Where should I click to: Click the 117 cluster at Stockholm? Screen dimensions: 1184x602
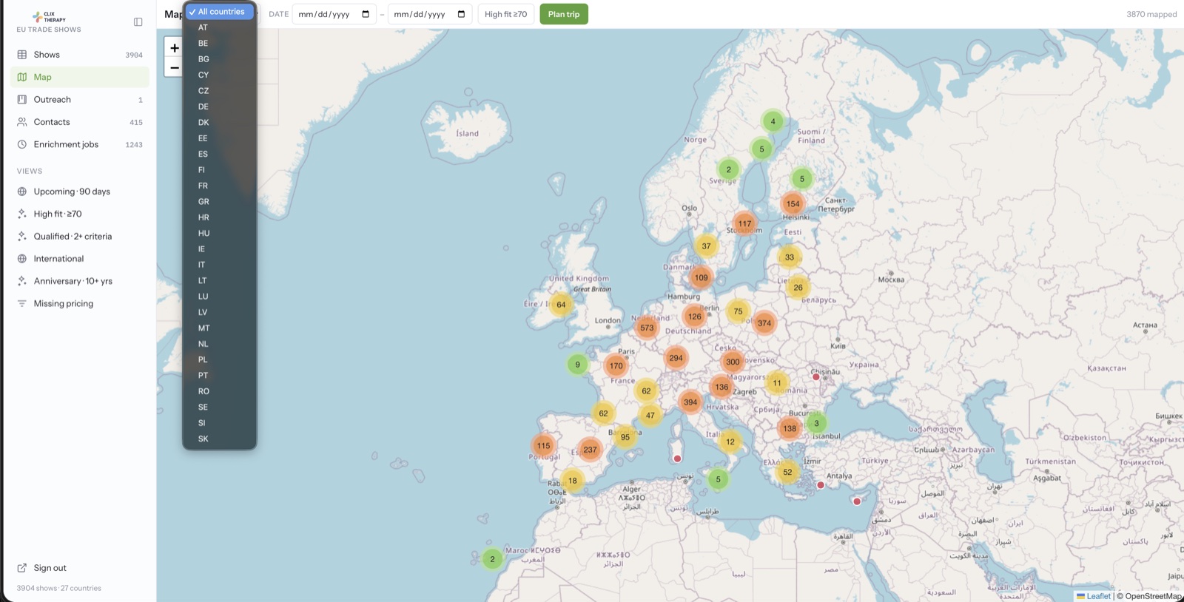[744, 223]
